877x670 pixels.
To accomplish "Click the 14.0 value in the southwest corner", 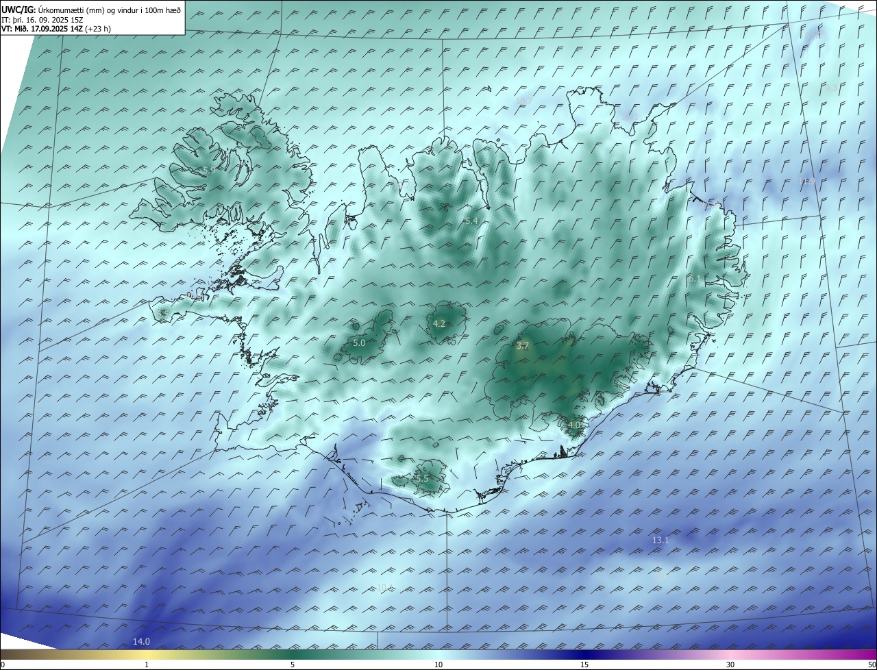I will point(141,641).
